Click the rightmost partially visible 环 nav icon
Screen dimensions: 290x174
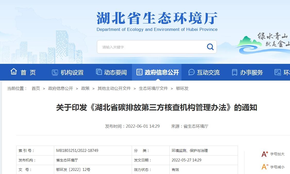click(278, 72)
